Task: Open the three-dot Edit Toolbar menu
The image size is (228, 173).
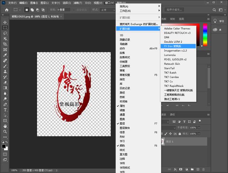Action: pyautogui.click(x=5, y=137)
